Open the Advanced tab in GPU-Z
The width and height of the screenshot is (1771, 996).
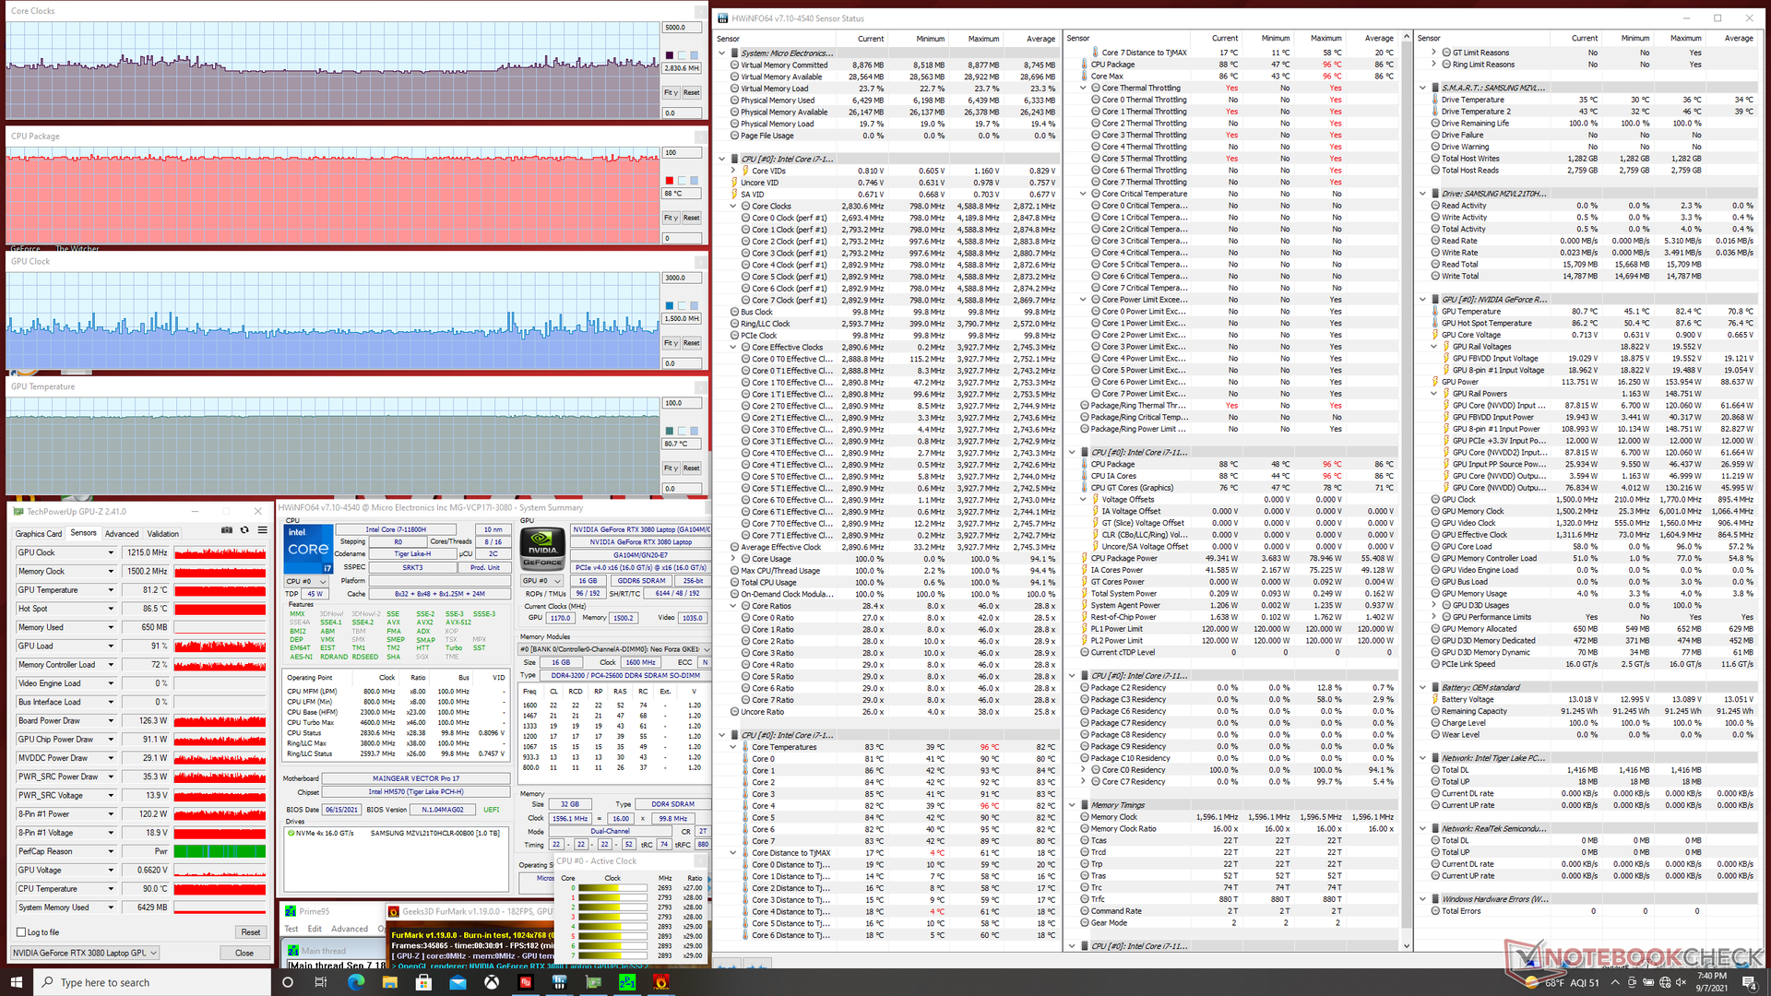tap(122, 534)
